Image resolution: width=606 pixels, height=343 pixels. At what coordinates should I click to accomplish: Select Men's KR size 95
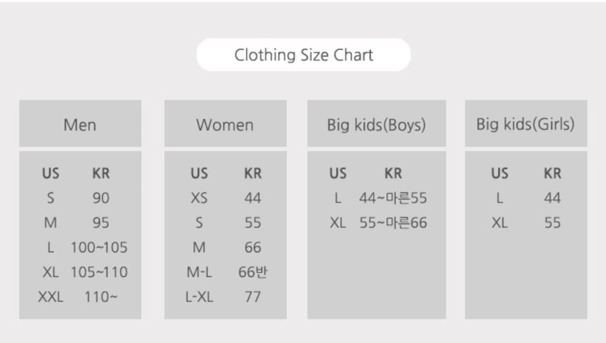coord(100,223)
